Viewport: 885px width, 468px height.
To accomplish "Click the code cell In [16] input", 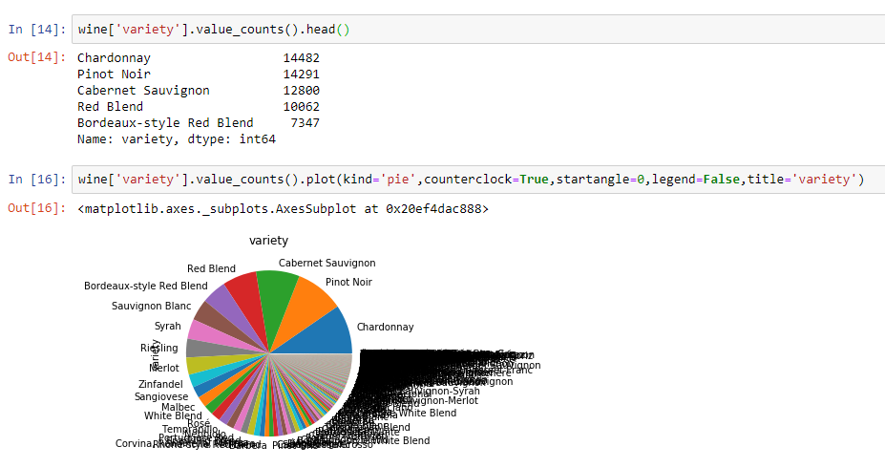I will (x=478, y=180).
